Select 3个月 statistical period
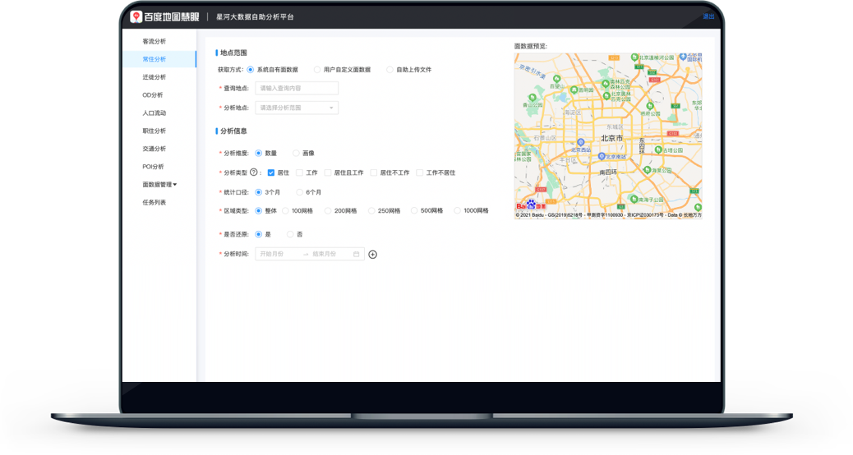Image resolution: width=853 pixels, height=455 pixels. pyautogui.click(x=258, y=192)
